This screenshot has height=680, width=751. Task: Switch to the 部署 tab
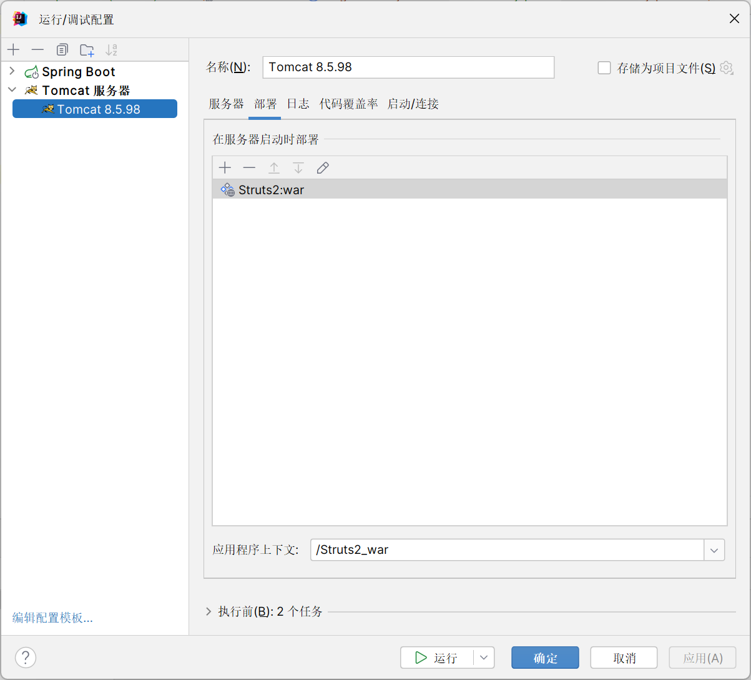point(265,104)
